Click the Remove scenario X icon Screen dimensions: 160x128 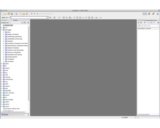tap(154, 23)
